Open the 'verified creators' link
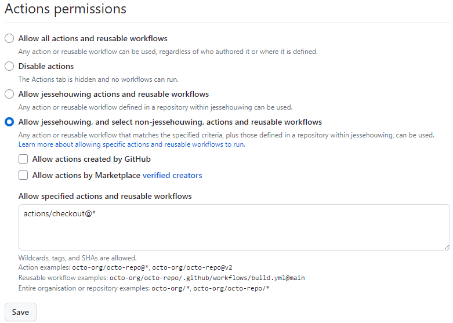 172,175
